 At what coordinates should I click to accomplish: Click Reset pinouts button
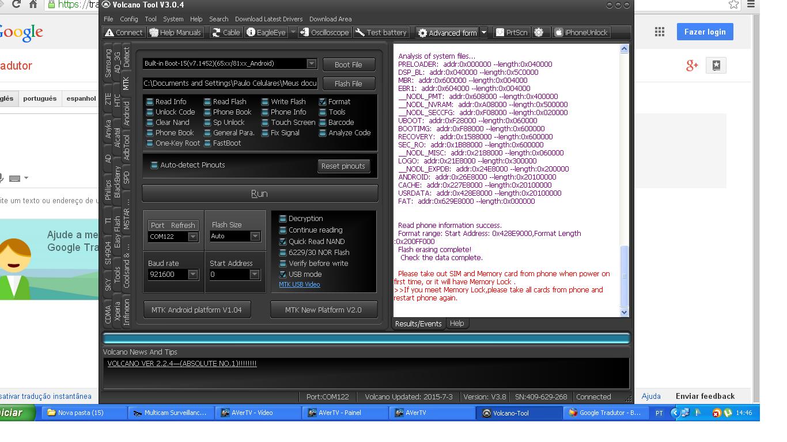pyautogui.click(x=343, y=166)
